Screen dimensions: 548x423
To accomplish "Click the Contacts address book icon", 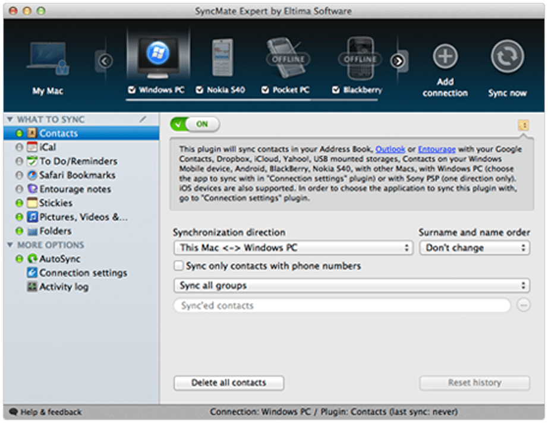I will [32, 133].
